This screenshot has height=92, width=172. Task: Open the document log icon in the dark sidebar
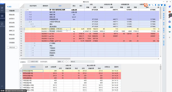point(2,25)
